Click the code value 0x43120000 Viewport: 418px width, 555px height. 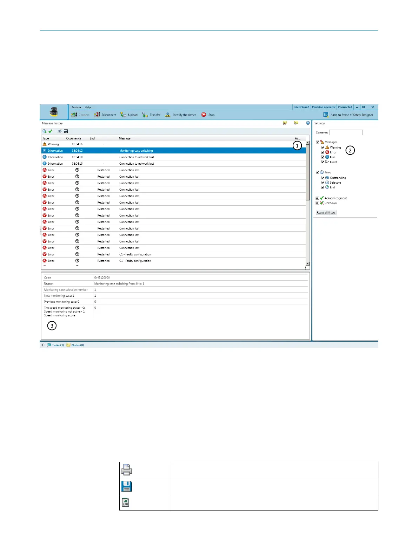(102, 277)
